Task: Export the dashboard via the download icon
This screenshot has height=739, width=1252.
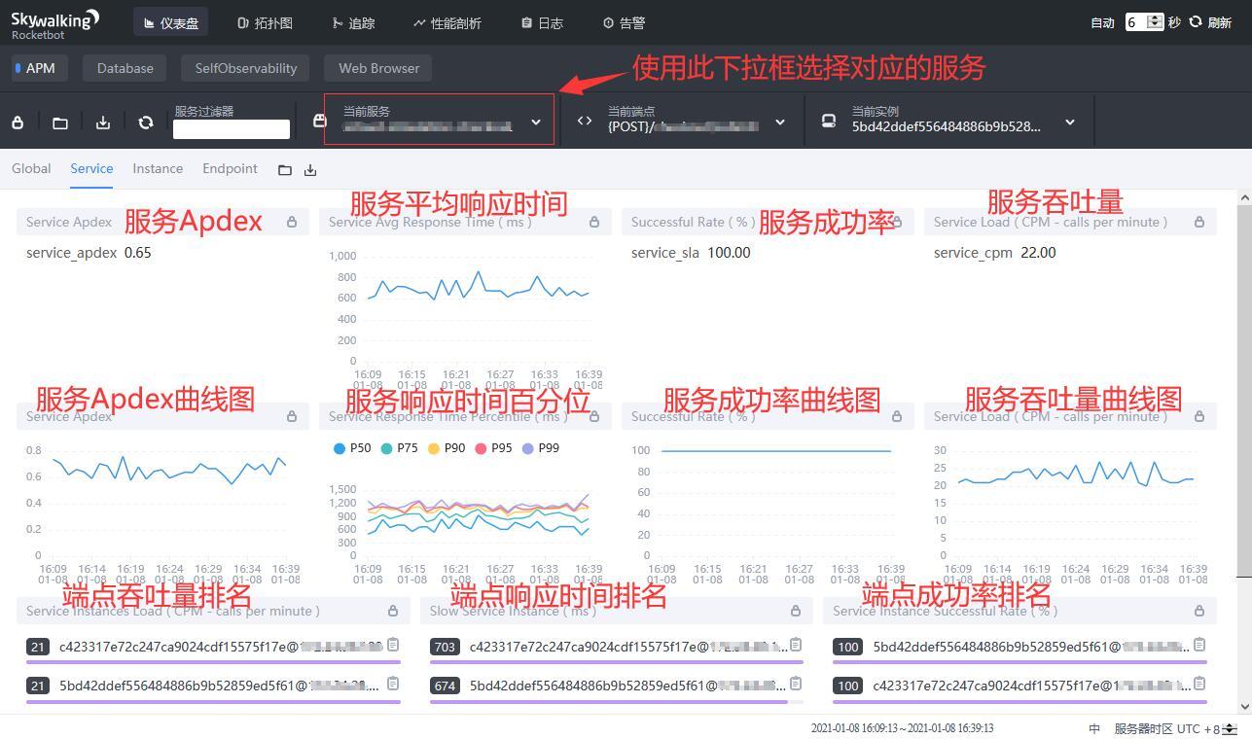Action: tap(102, 122)
